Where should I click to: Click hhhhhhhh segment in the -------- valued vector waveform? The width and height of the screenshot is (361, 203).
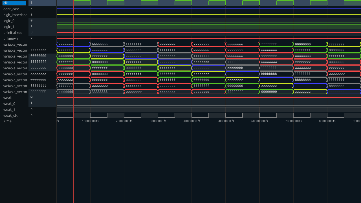point(107,44)
